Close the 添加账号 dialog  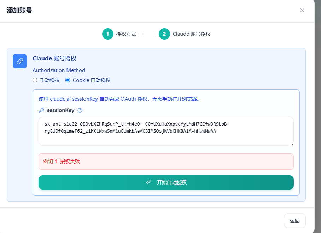click(302, 10)
